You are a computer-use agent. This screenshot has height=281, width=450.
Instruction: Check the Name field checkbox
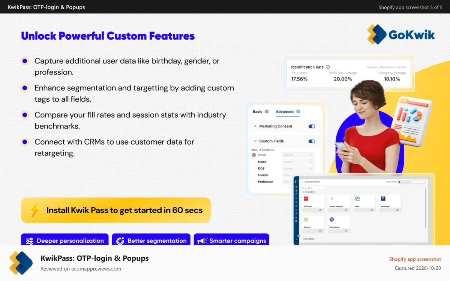[x=254, y=162]
